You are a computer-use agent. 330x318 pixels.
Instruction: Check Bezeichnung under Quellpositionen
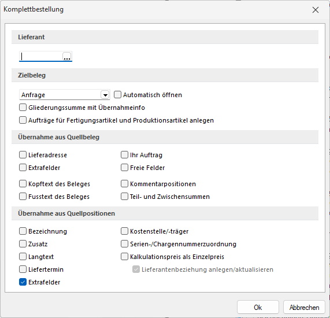23,231
